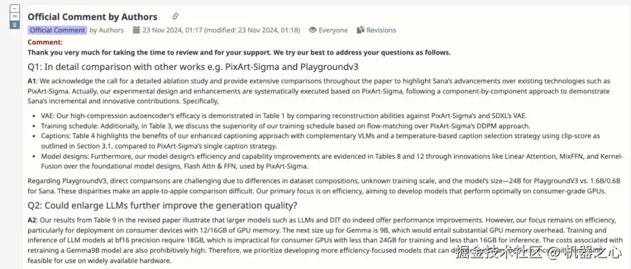
Task: Click the eye icon next to Everyone
Action: [312, 30]
